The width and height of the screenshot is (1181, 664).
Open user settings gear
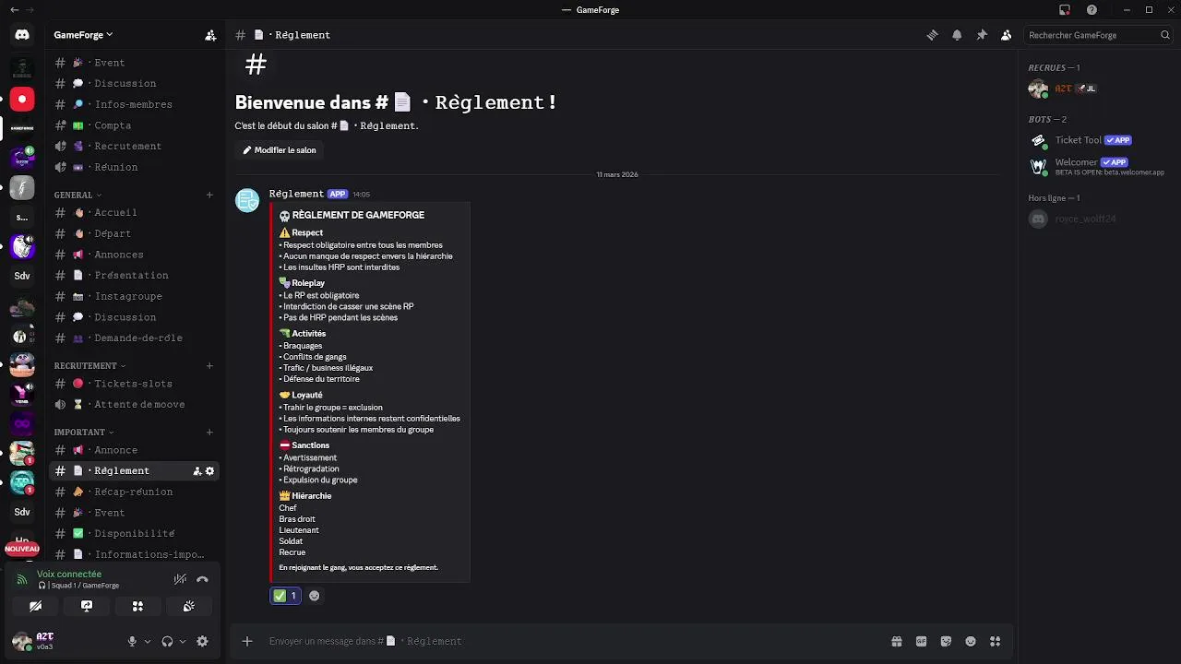tap(203, 641)
